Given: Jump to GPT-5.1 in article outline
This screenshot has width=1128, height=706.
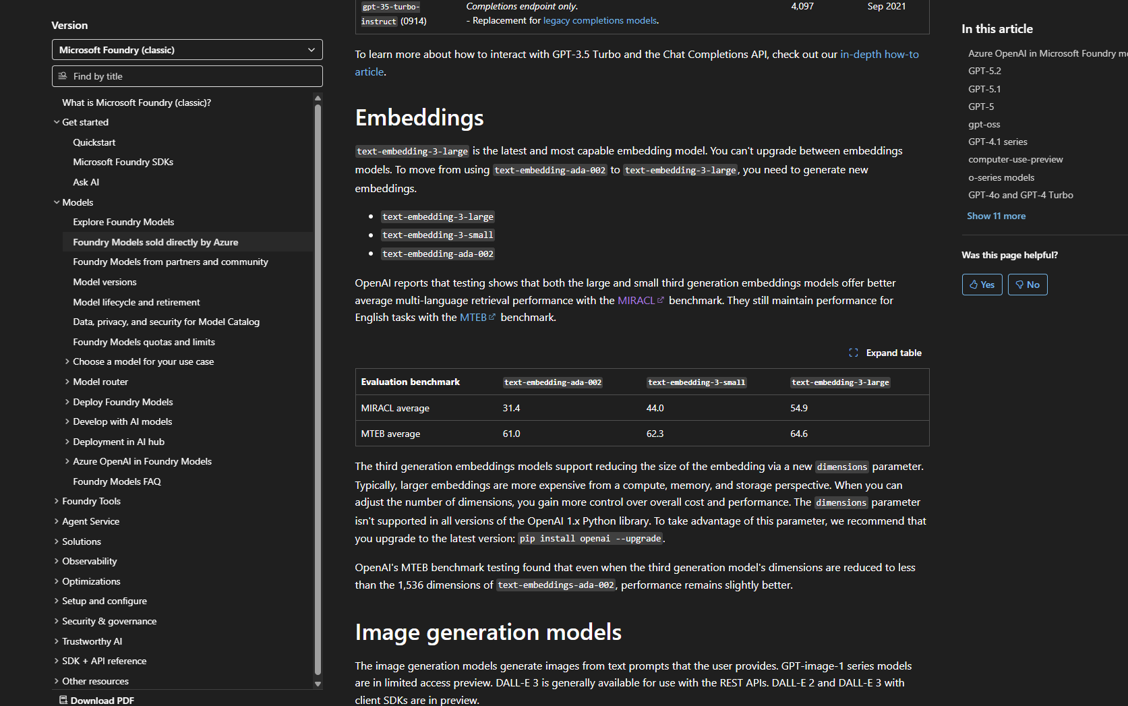Looking at the screenshot, I should tap(985, 89).
